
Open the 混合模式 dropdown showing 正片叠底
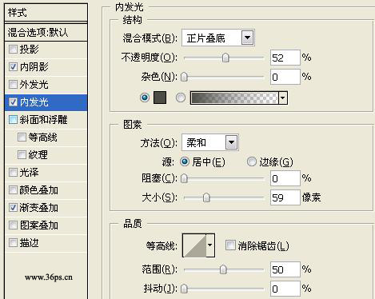pyautogui.click(x=218, y=38)
